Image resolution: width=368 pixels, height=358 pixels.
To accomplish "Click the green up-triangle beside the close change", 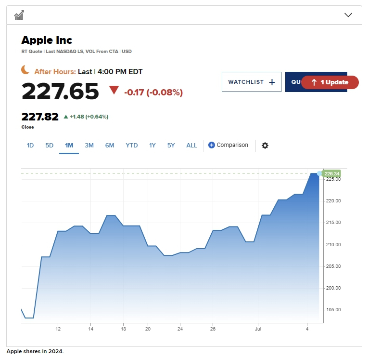I will coord(66,117).
